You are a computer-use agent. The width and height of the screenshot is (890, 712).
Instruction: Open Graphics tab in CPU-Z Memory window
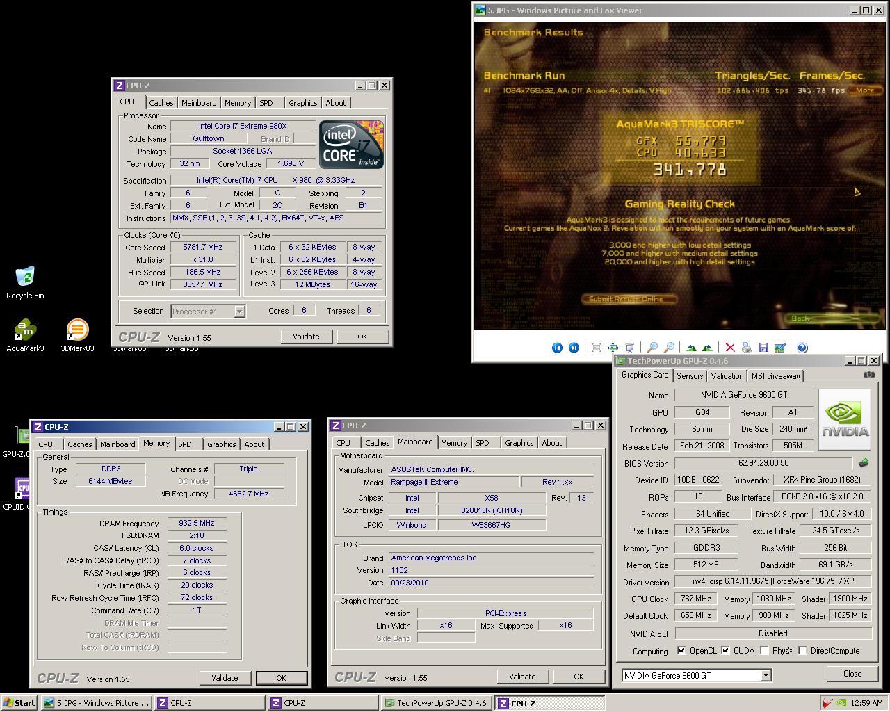pyautogui.click(x=221, y=444)
